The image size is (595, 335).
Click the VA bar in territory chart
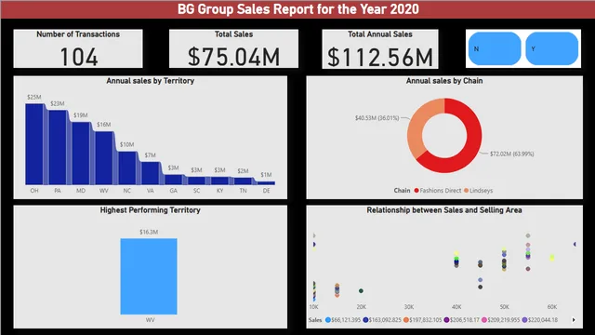[x=151, y=173]
